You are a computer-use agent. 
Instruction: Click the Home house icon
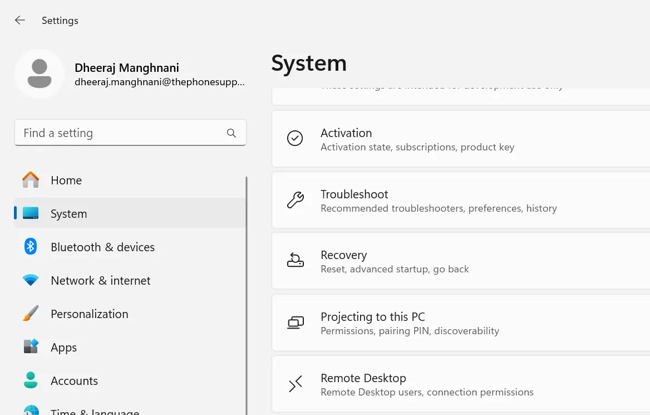31,180
